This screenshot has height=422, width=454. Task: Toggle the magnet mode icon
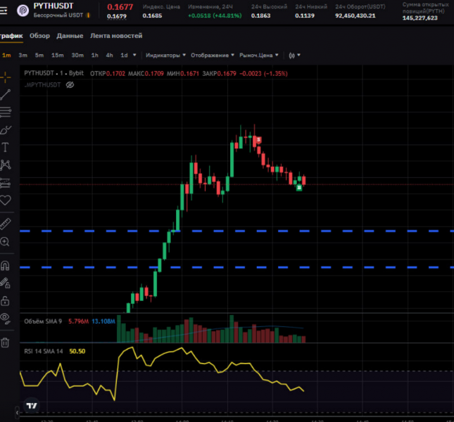coord(5,266)
